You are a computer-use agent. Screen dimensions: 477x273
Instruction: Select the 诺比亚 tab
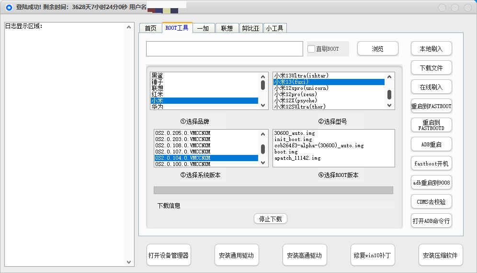pyautogui.click(x=250, y=28)
